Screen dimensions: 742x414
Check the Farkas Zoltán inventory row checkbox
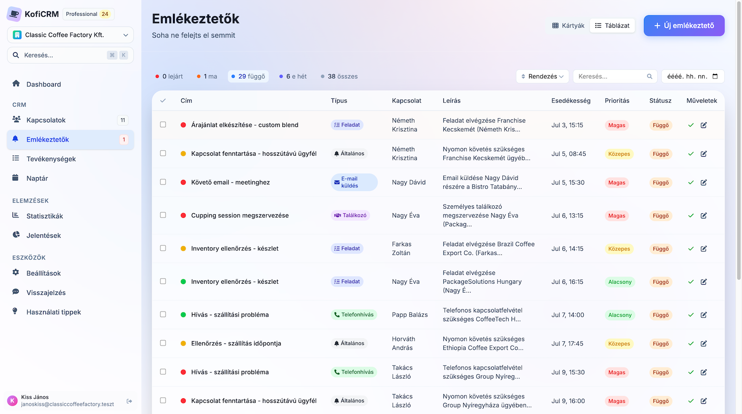click(x=163, y=248)
